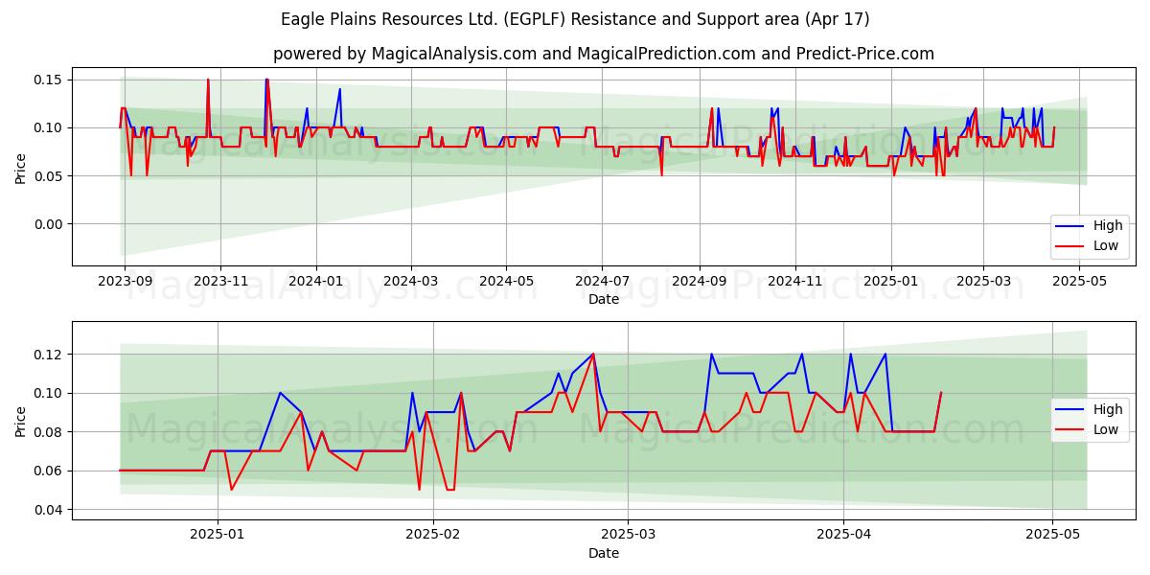Click the 0.08 price tick on lower chart
Image resolution: width=1150 pixels, height=575 pixels.
(48, 432)
